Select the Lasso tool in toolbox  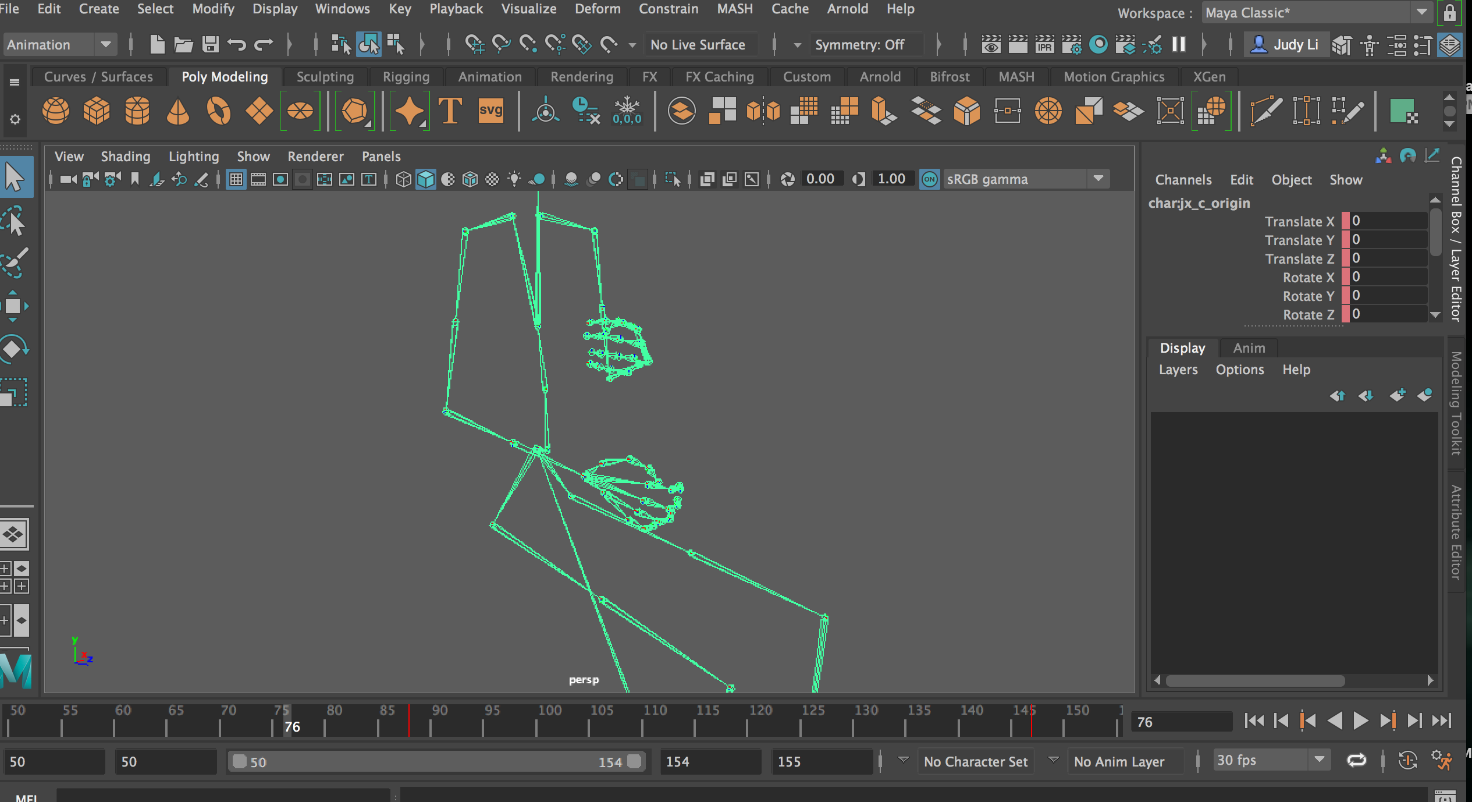[x=14, y=221]
